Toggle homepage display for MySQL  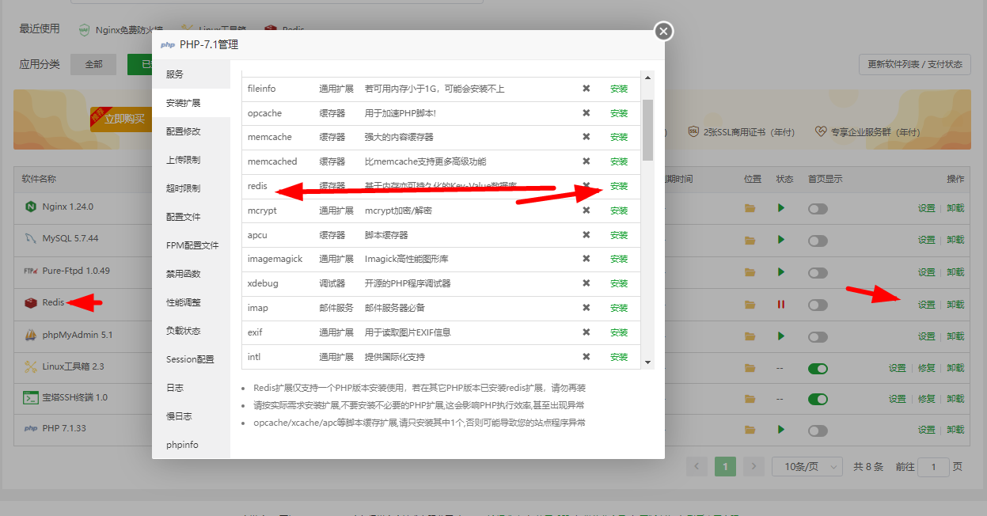click(x=818, y=240)
